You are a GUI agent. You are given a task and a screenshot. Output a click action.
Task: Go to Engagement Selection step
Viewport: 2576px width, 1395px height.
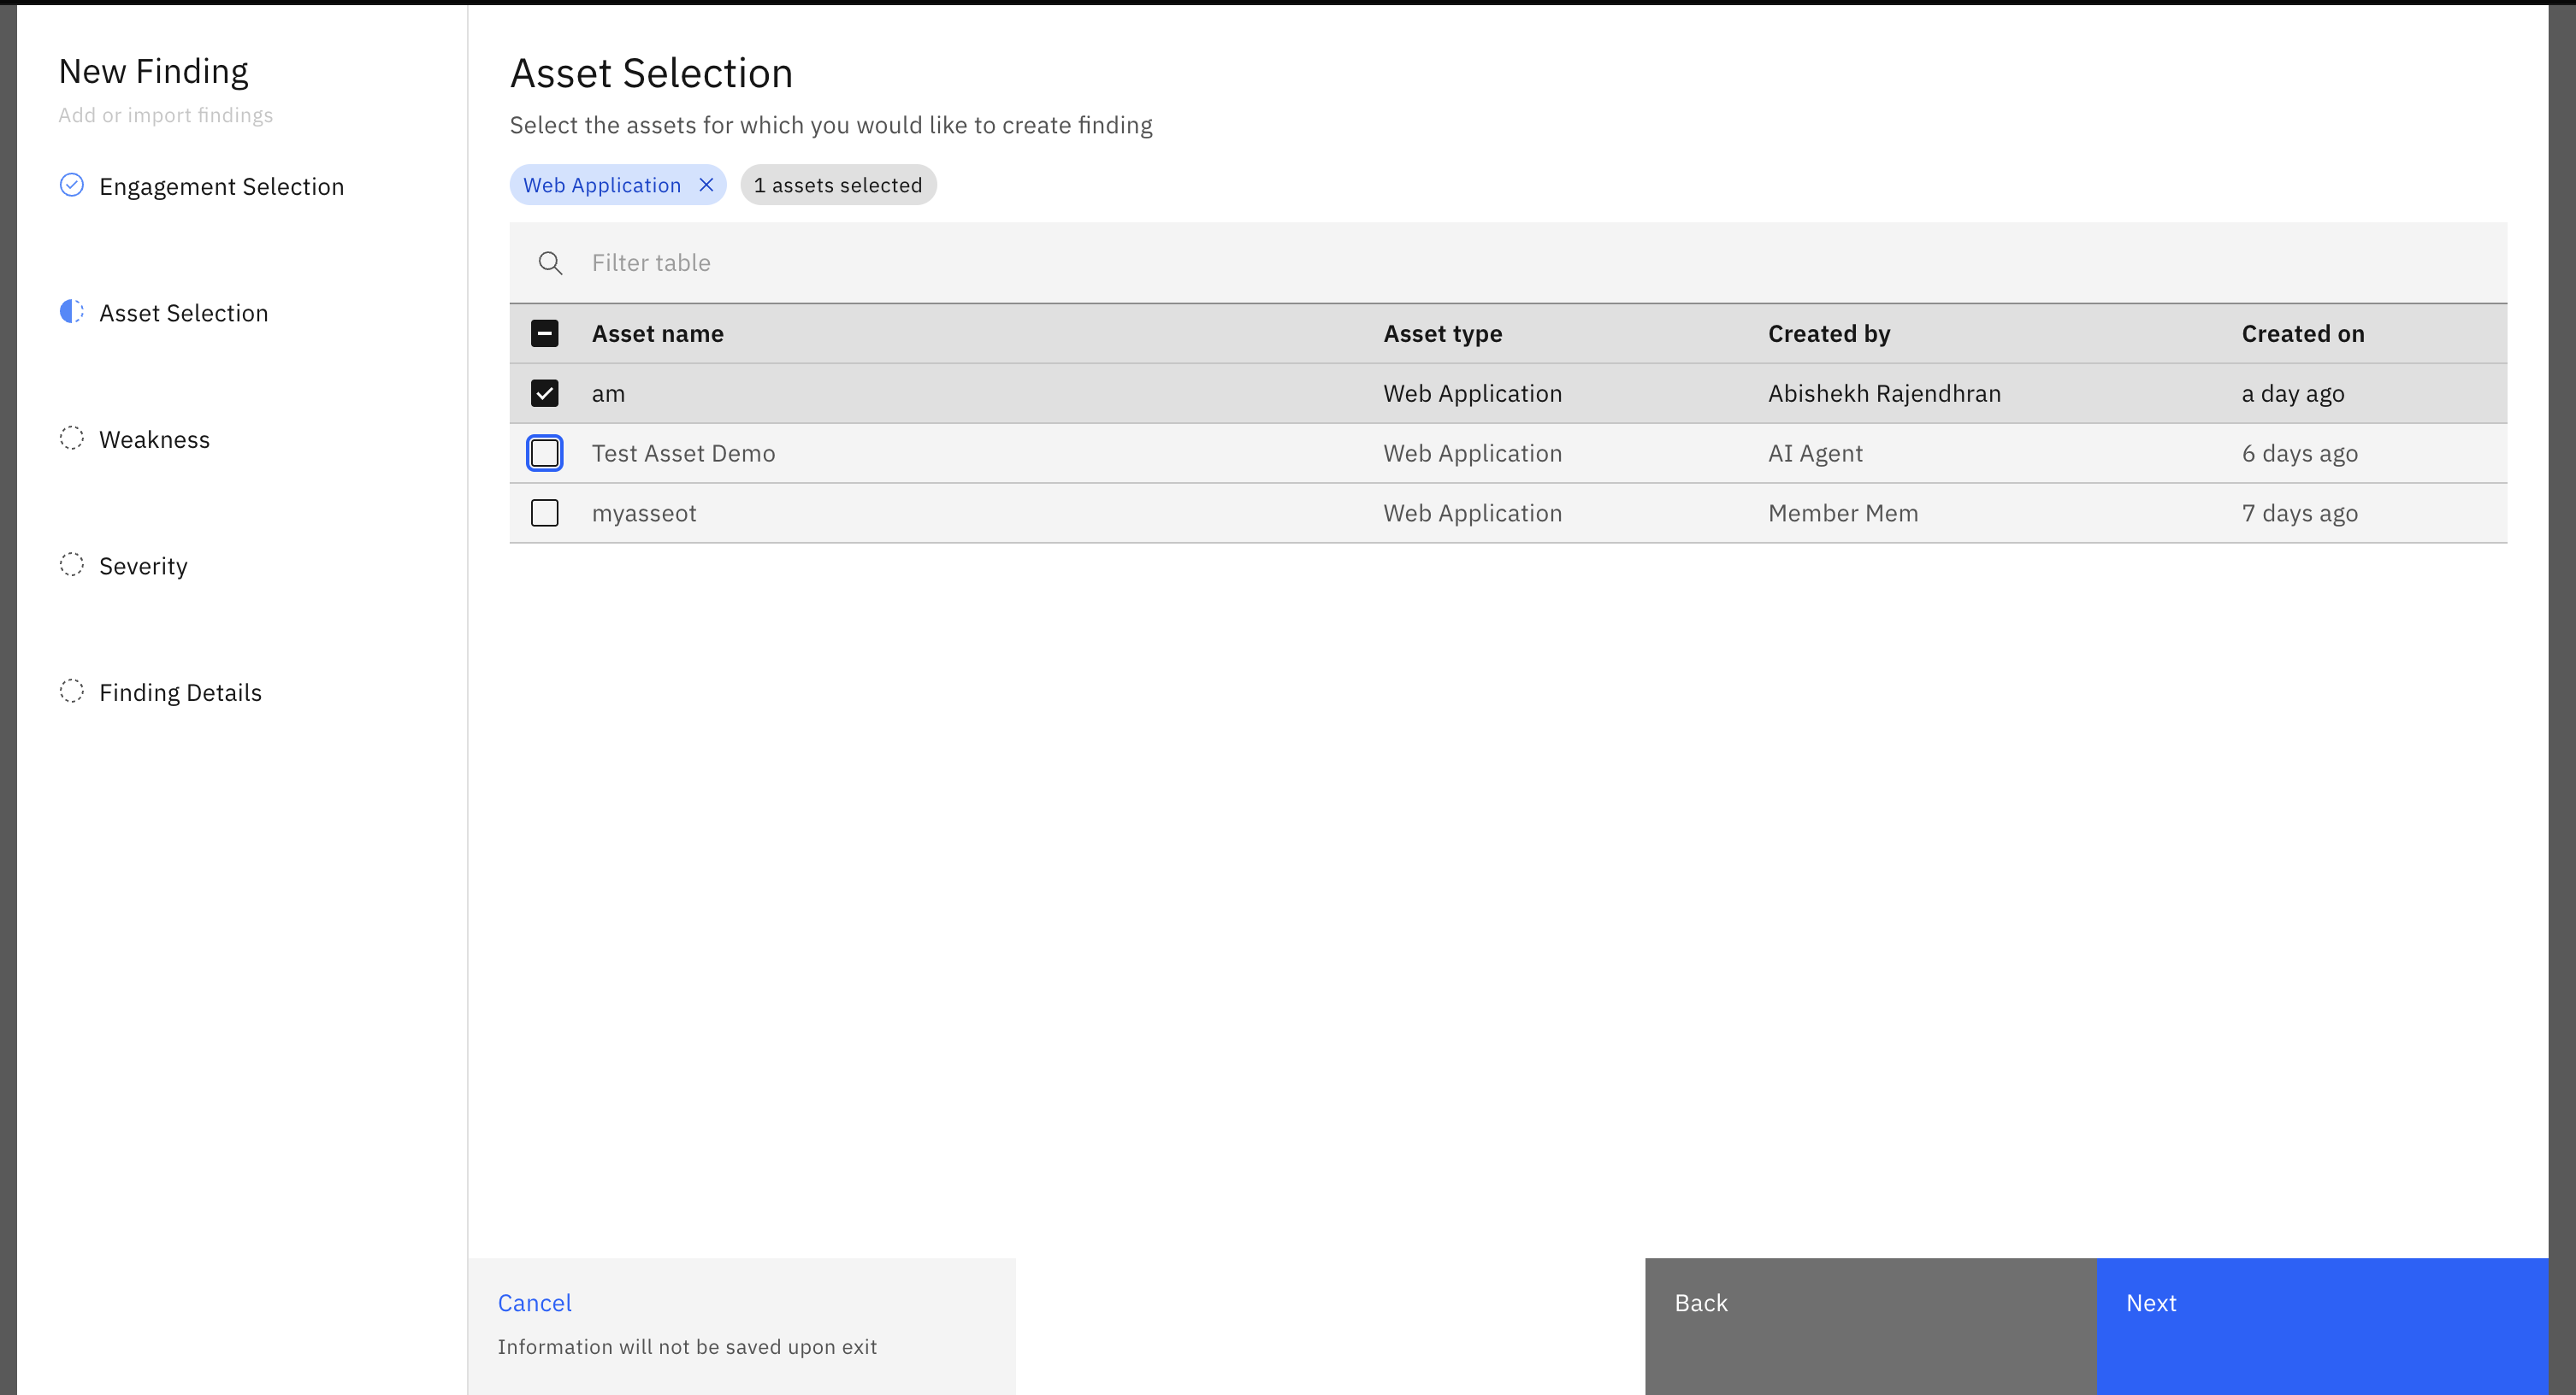click(221, 187)
